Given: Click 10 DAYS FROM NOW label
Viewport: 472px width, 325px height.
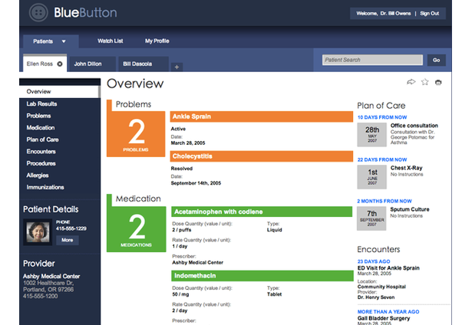Looking at the screenshot, I should click(382, 117).
